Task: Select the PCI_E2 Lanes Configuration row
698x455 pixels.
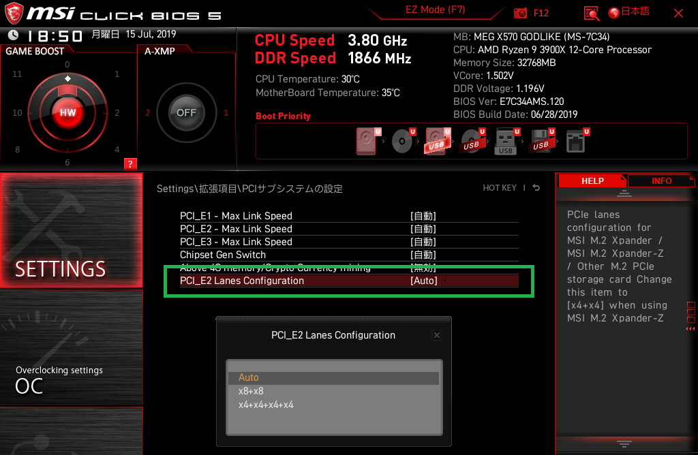Action: click(349, 281)
